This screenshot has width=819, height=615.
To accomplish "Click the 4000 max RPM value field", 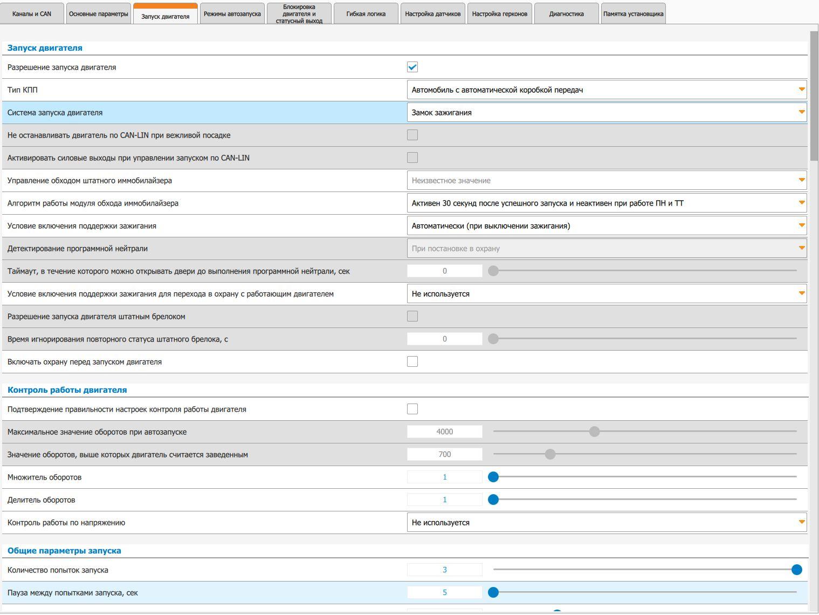I will 445,432.
